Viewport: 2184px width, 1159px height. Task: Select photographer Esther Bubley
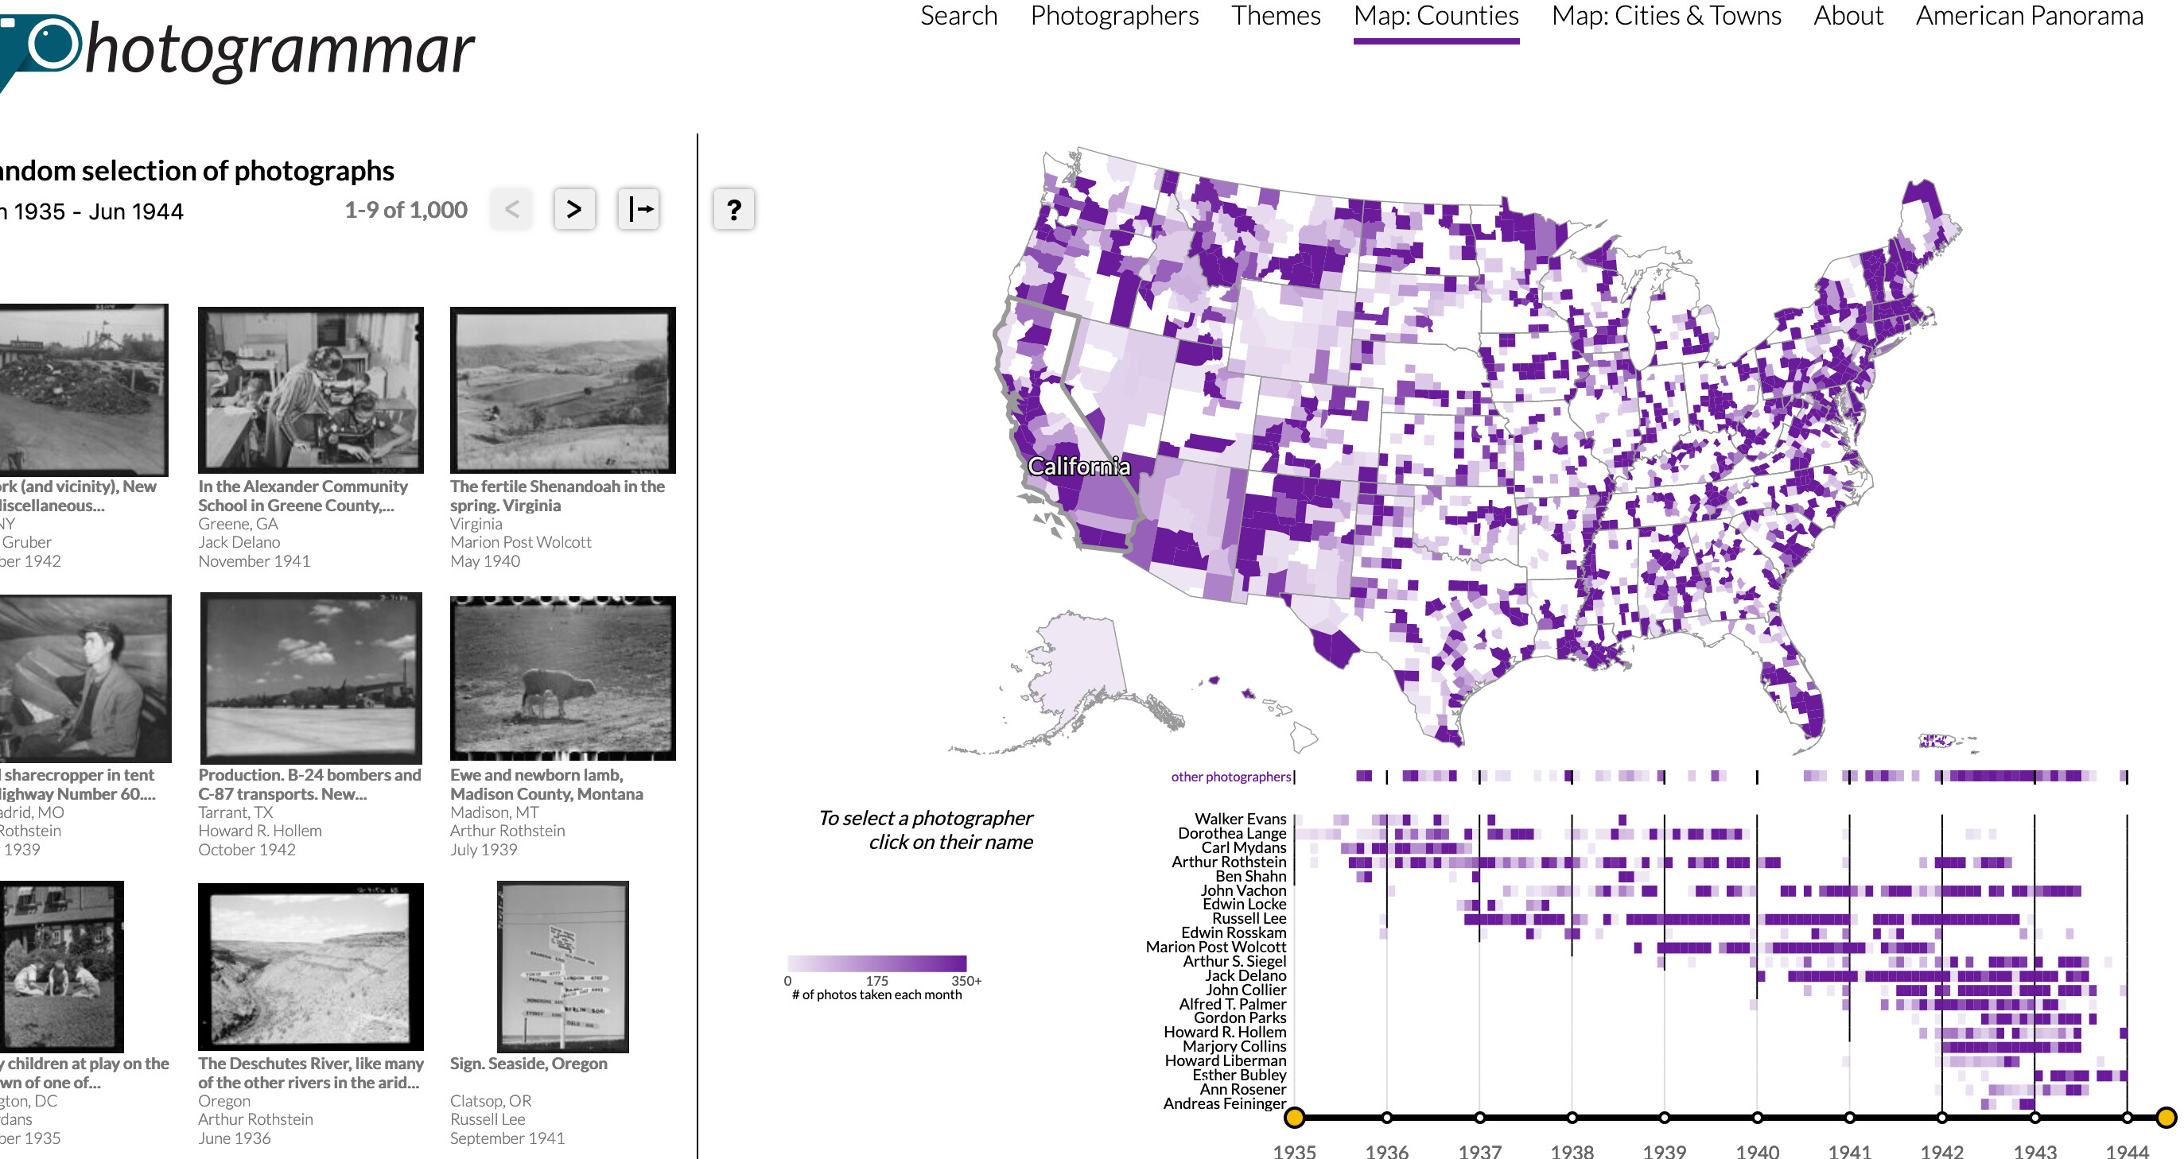1238,1075
